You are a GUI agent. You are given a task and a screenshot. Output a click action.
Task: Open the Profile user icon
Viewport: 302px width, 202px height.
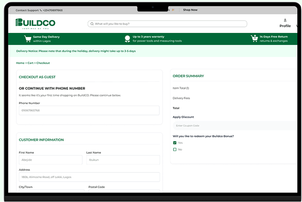pyautogui.click(x=285, y=20)
